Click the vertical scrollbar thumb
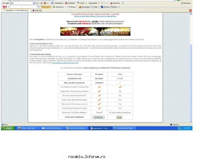 click(x=191, y=82)
